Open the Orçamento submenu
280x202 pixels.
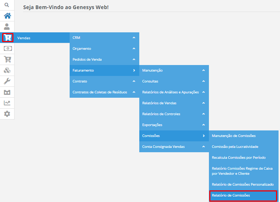[104, 48]
